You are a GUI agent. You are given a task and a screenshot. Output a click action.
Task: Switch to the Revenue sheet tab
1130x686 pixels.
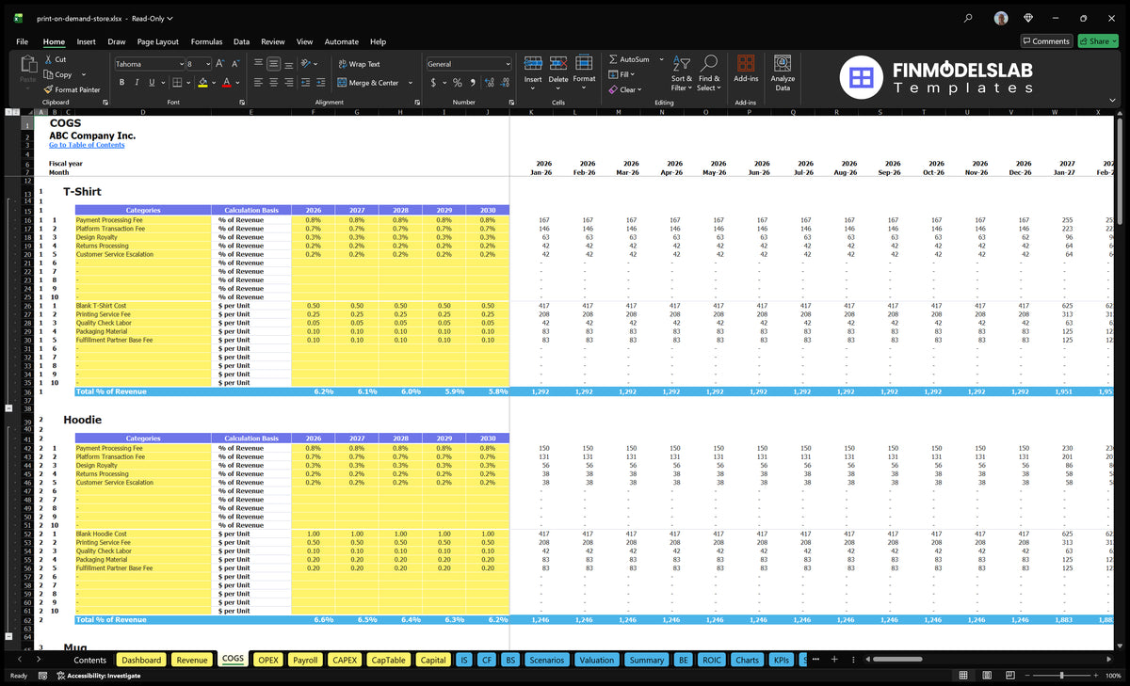(191, 660)
